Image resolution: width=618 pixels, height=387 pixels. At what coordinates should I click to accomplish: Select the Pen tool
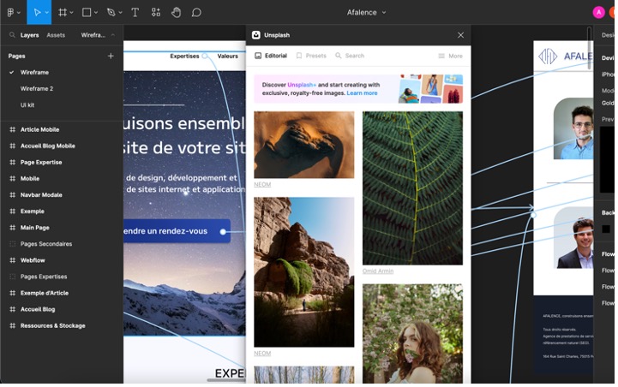[x=111, y=13]
